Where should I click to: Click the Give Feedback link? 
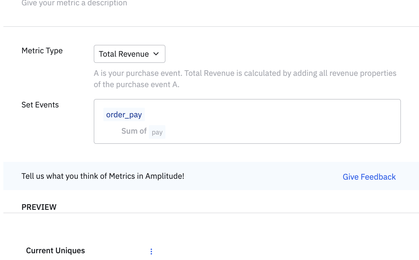369,177
